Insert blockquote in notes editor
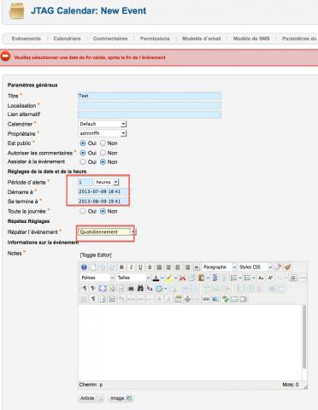This screenshot has width=318, height=410. pos(197,267)
